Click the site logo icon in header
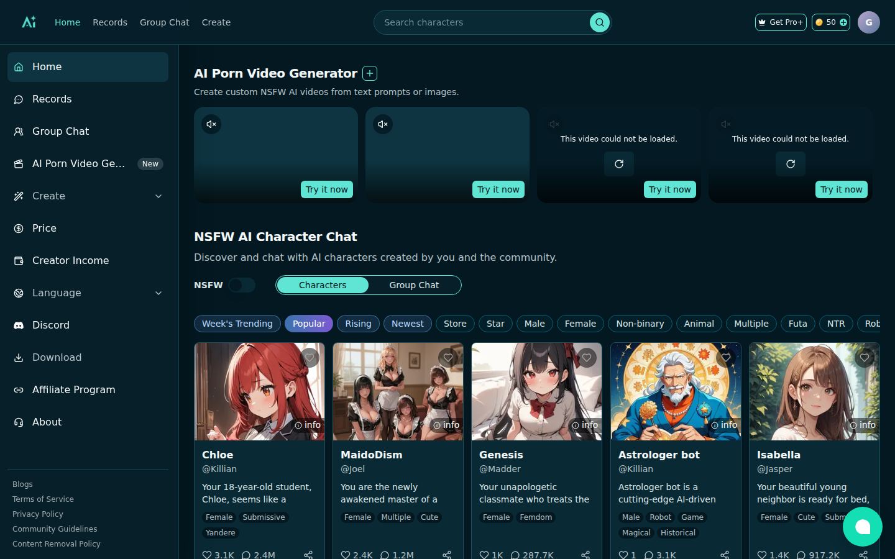Screen dimensions: 895x559 (x=29, y=22)
